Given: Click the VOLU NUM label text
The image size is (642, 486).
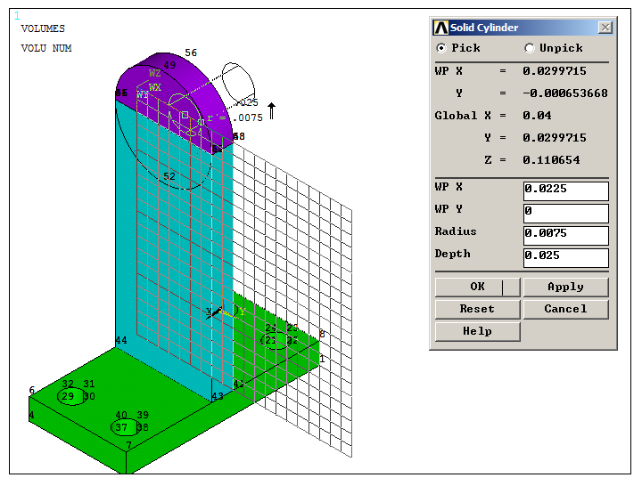Looking at the screenshot, I should [x=46, y=48].
